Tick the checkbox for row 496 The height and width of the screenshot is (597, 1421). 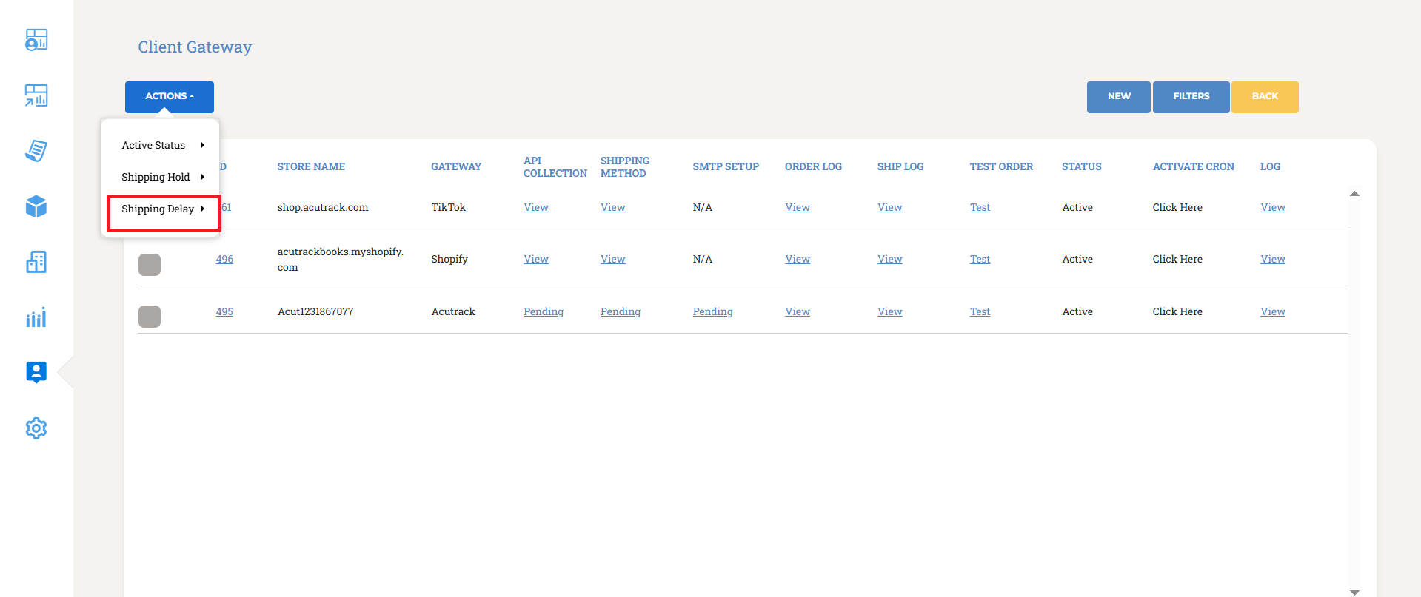(150, 265)
